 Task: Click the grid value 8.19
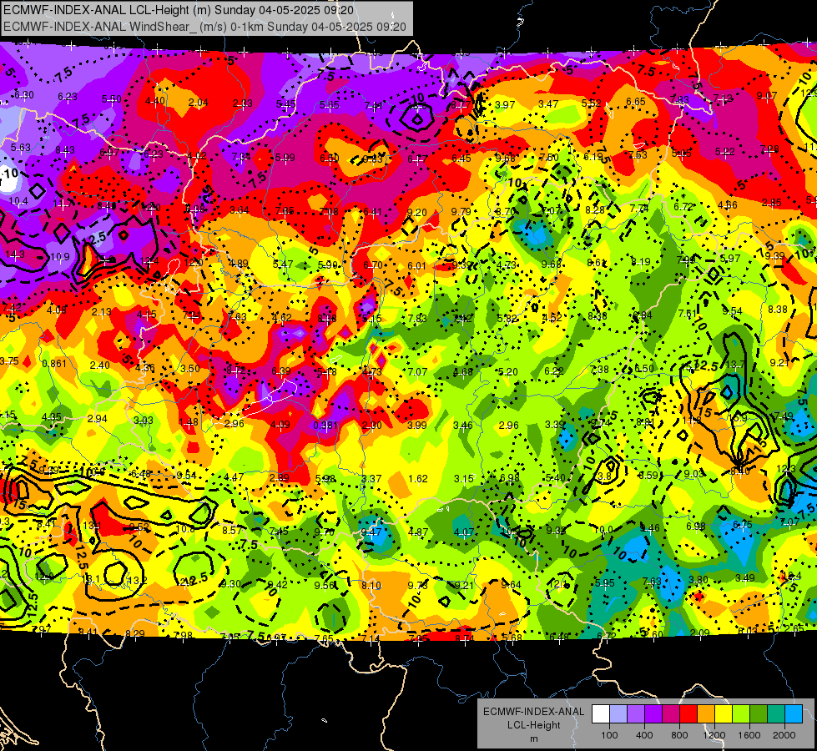pos(640,262)
